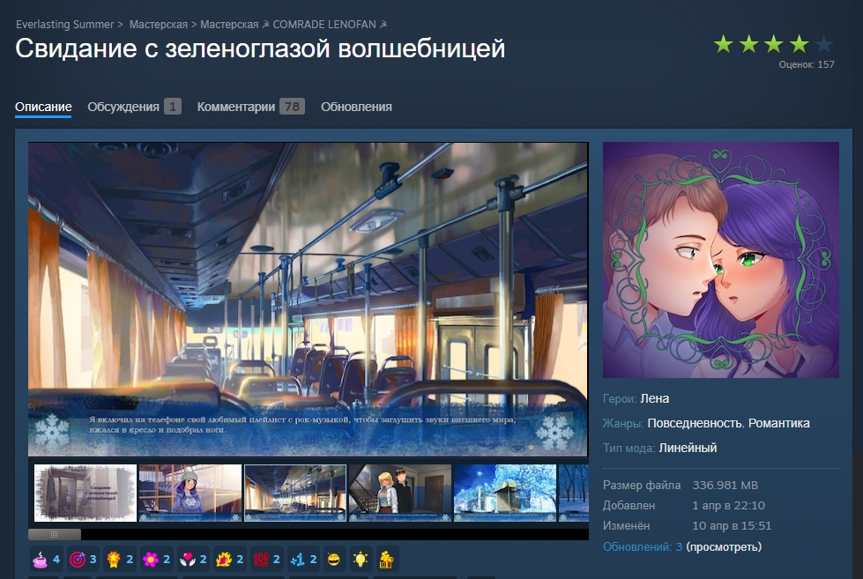Image resolution: width=863 pixels, height=579 pixels.
Task: Click the large bus interior screenshot
Action: pyautogui.click(x=309, y=300)
